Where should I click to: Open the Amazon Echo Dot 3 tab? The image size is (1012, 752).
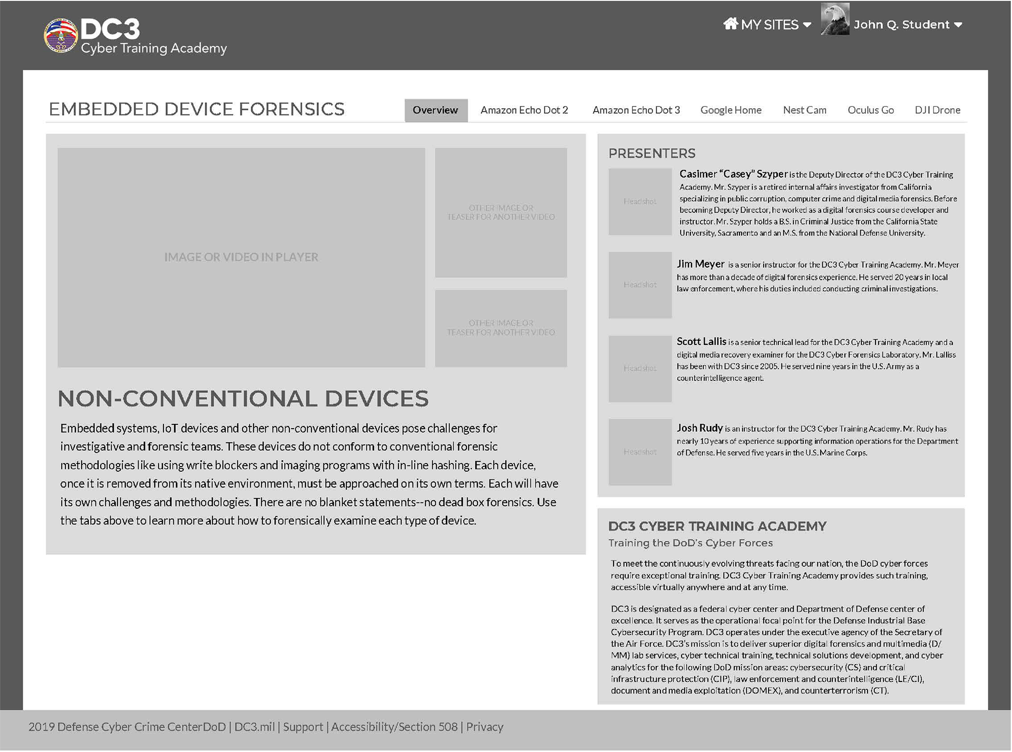coord(636,111)
